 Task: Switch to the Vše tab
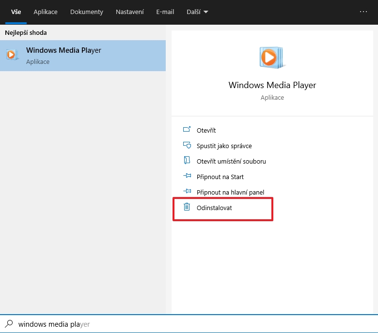(16, 12)
